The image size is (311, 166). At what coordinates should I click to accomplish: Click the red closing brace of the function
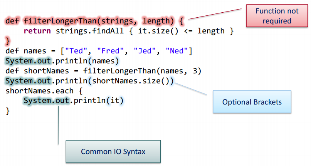[x=8, y=41]
